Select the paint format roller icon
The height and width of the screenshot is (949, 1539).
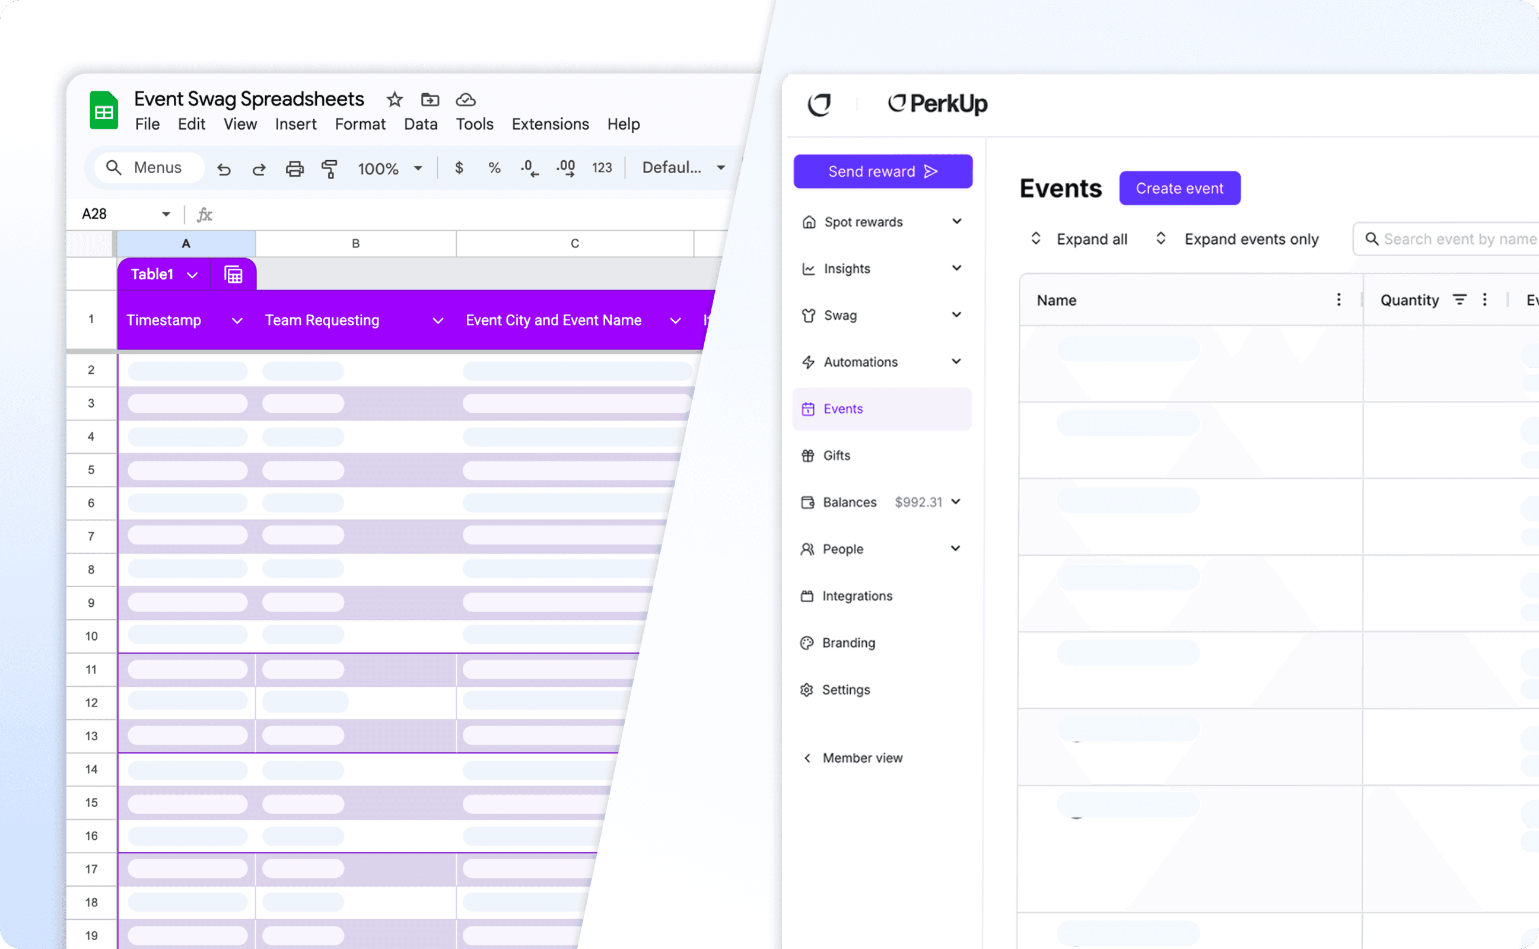point(329,168)
